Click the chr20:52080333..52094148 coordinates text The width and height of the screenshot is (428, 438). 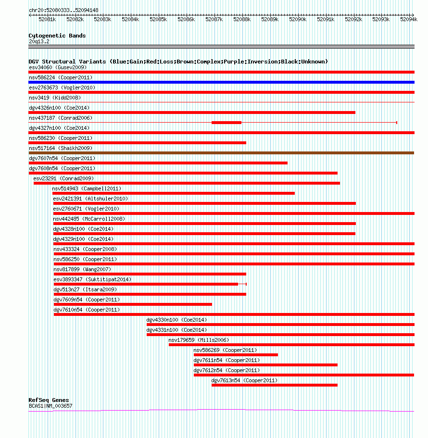[63, 10]
